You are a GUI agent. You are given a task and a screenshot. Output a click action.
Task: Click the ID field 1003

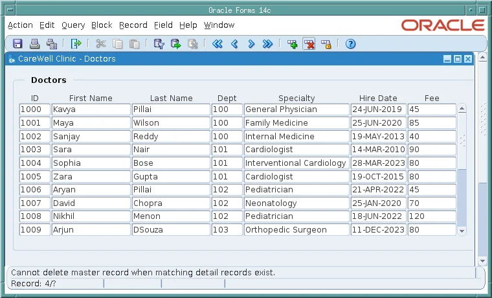(34, 150)
